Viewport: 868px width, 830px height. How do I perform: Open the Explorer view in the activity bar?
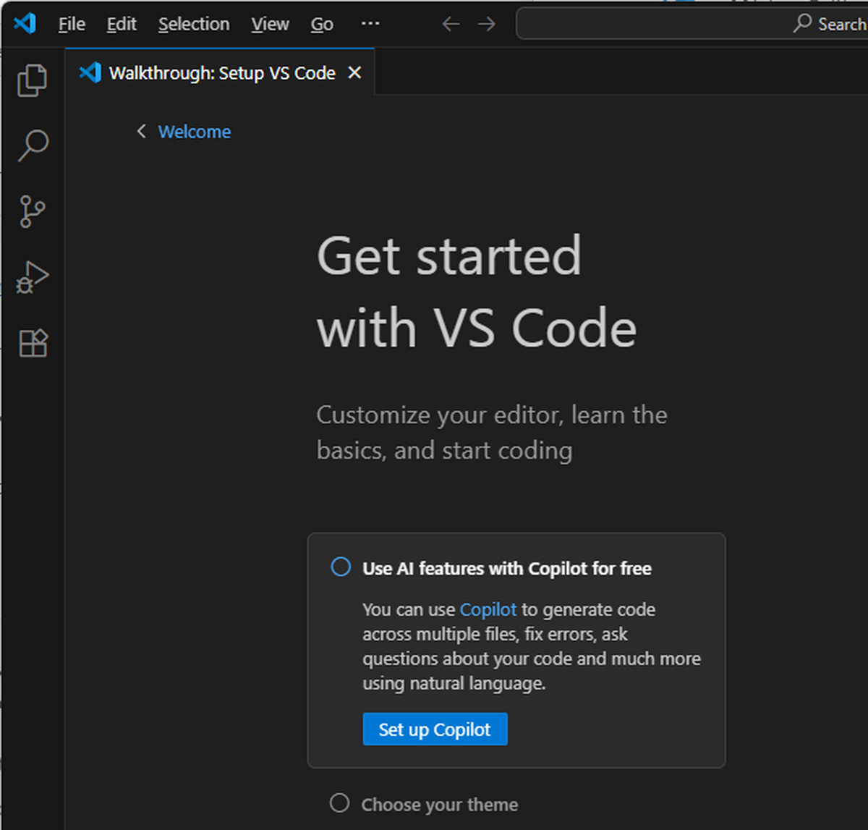(x=32, y=80)
